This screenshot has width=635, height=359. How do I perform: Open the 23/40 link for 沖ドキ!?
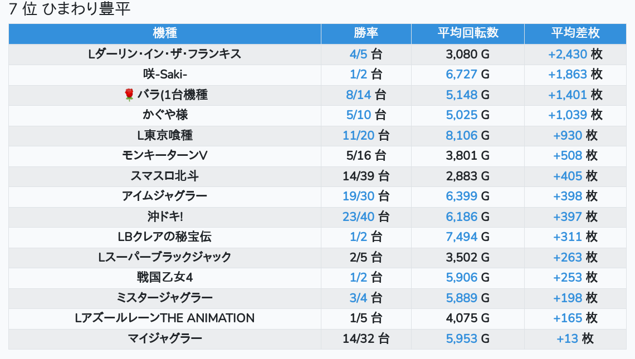[359, 217]
